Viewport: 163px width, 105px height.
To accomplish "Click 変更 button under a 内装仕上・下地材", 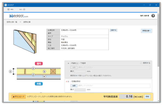I will [74, 68].
